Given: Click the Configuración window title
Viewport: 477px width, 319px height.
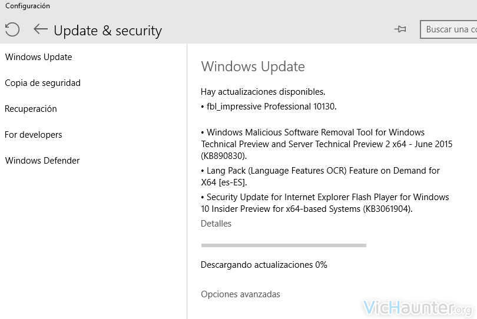Looking at the screenshot, I should pyautogui.click(x=27, y=6).
